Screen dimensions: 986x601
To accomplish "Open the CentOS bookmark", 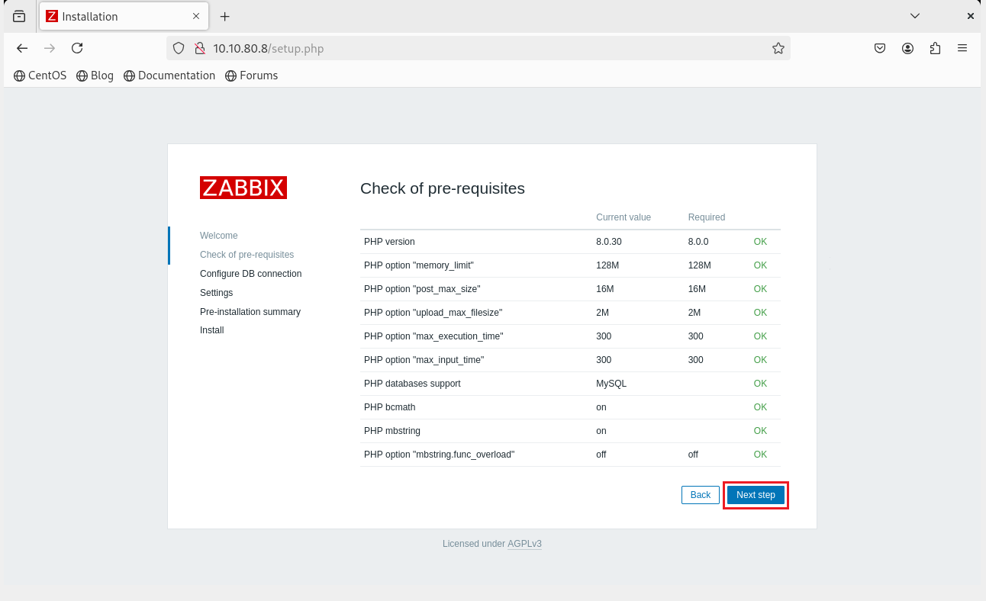I will pos(40,76).
